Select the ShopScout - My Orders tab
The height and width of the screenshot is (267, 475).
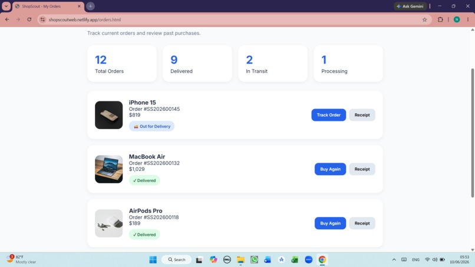tap(48, 6)
